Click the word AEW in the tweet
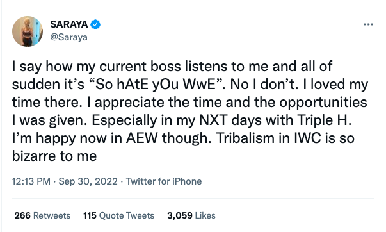The image size is (386, 232). click(x=142, y=138)
